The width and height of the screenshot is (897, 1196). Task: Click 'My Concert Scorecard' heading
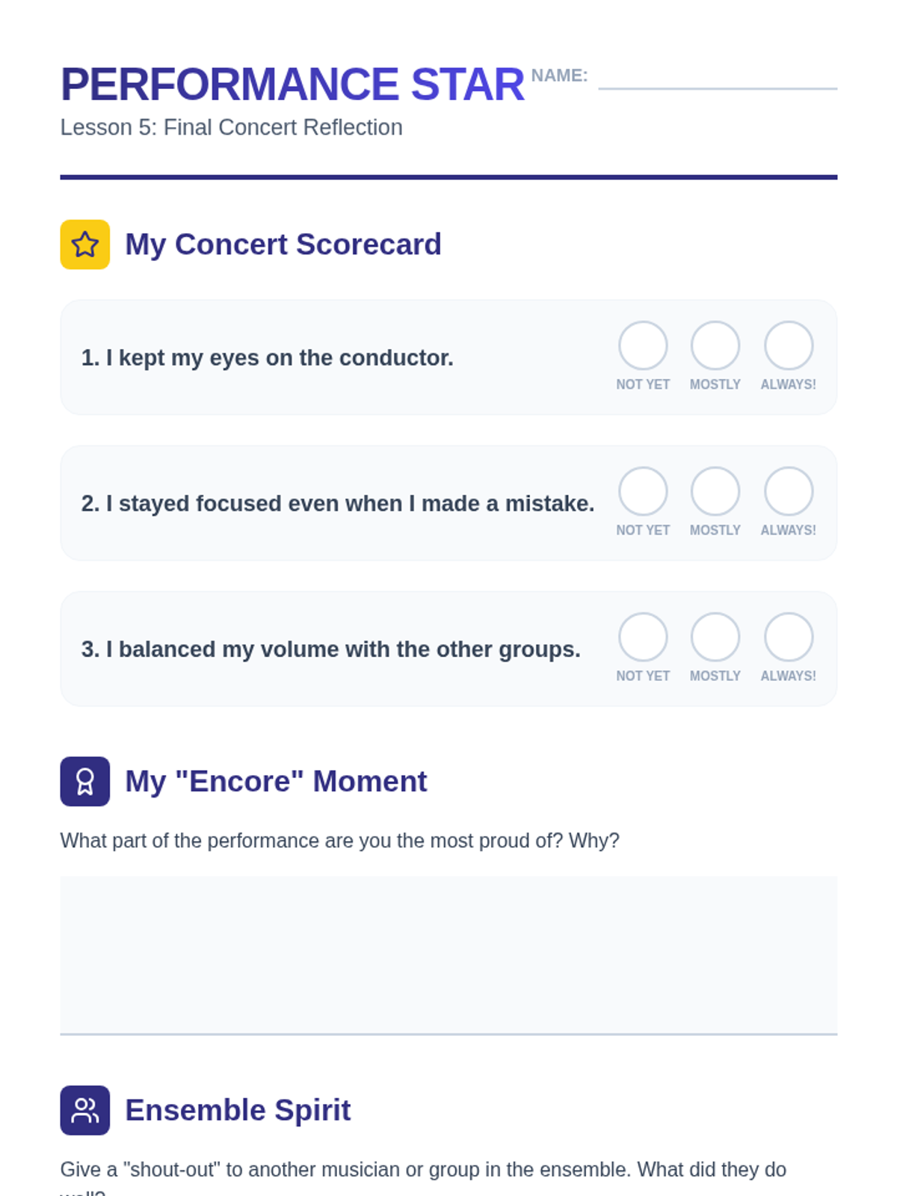[x=283, y=244]
